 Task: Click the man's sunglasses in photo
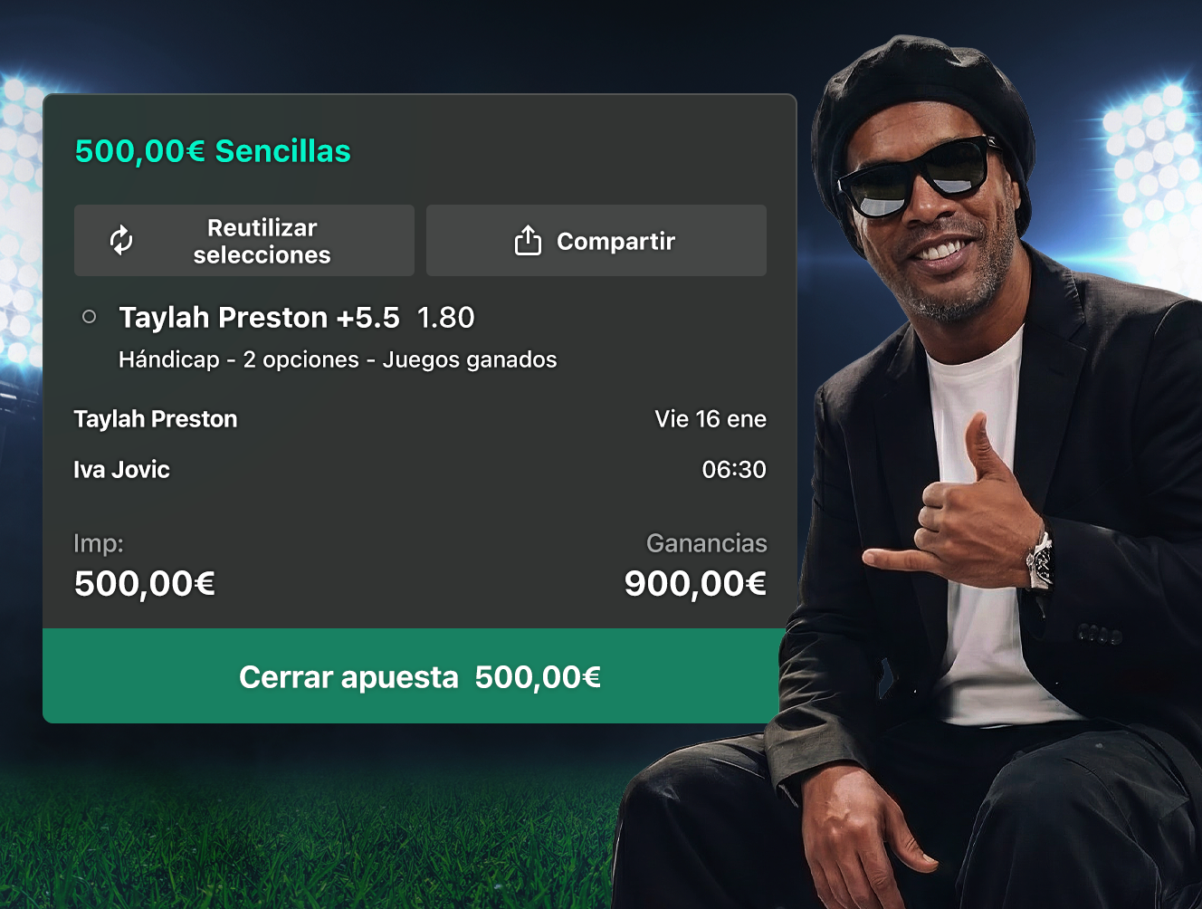(914, 177)
